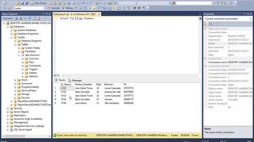
Task: Click the Cut scissors icon
Action: [69, 3]
